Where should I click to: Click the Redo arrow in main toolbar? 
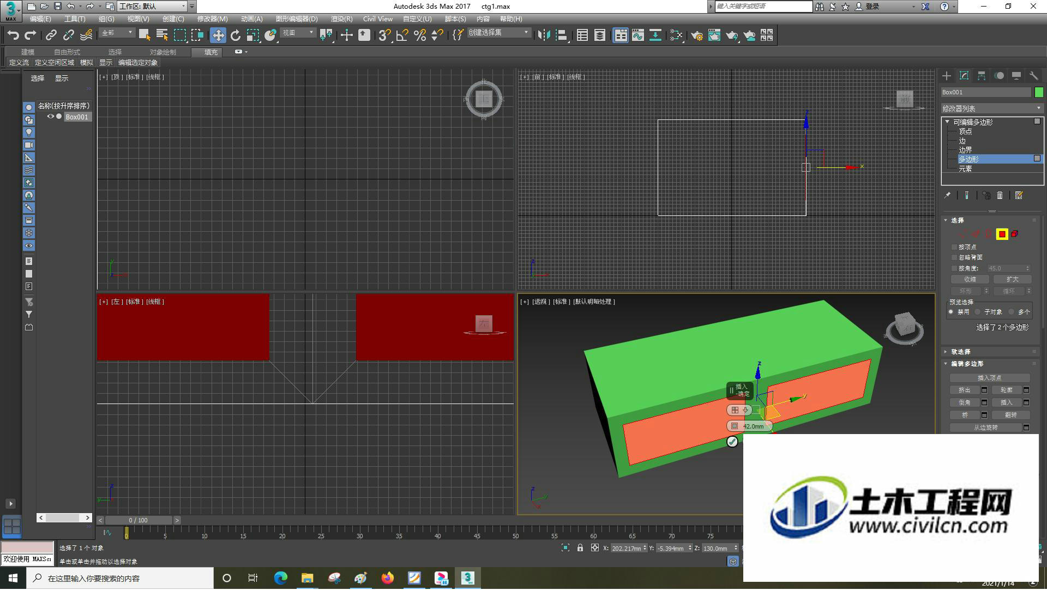[x=31, y=35]
